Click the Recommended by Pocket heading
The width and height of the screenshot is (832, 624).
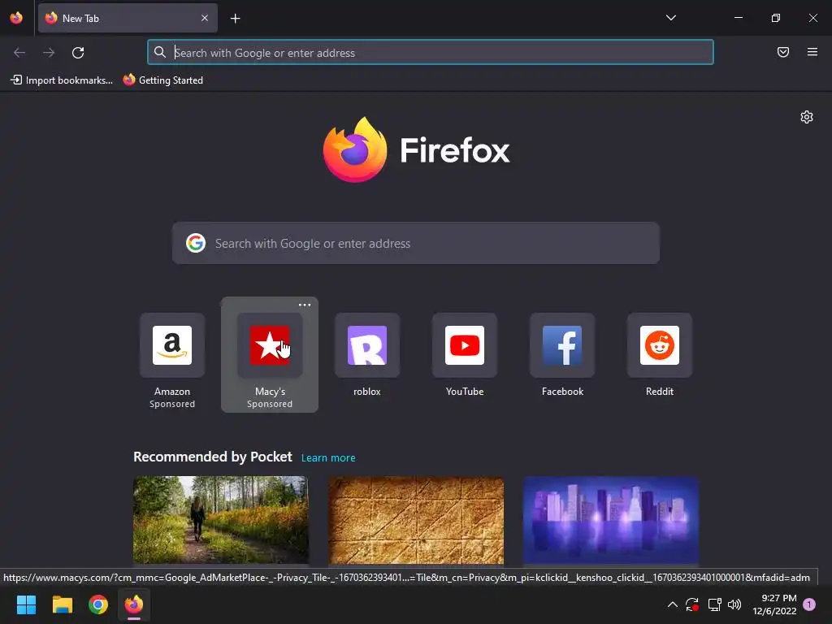213,457
